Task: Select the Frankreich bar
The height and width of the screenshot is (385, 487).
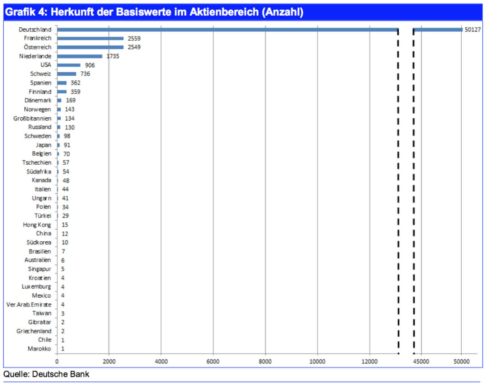Action: pyautogui.click(x=90, y=39)
